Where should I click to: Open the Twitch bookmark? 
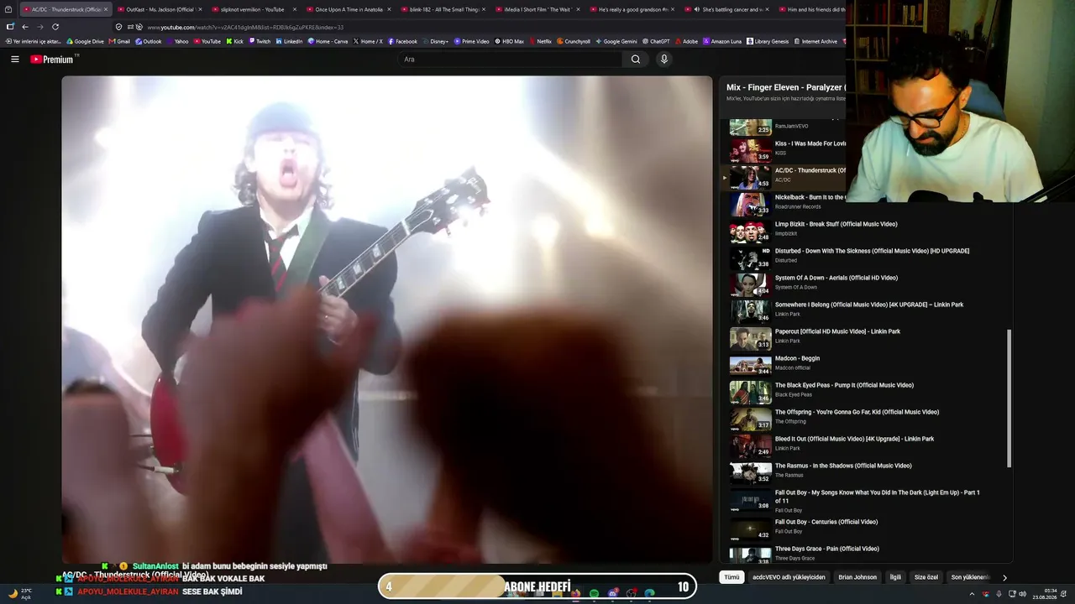pos(260,41)
